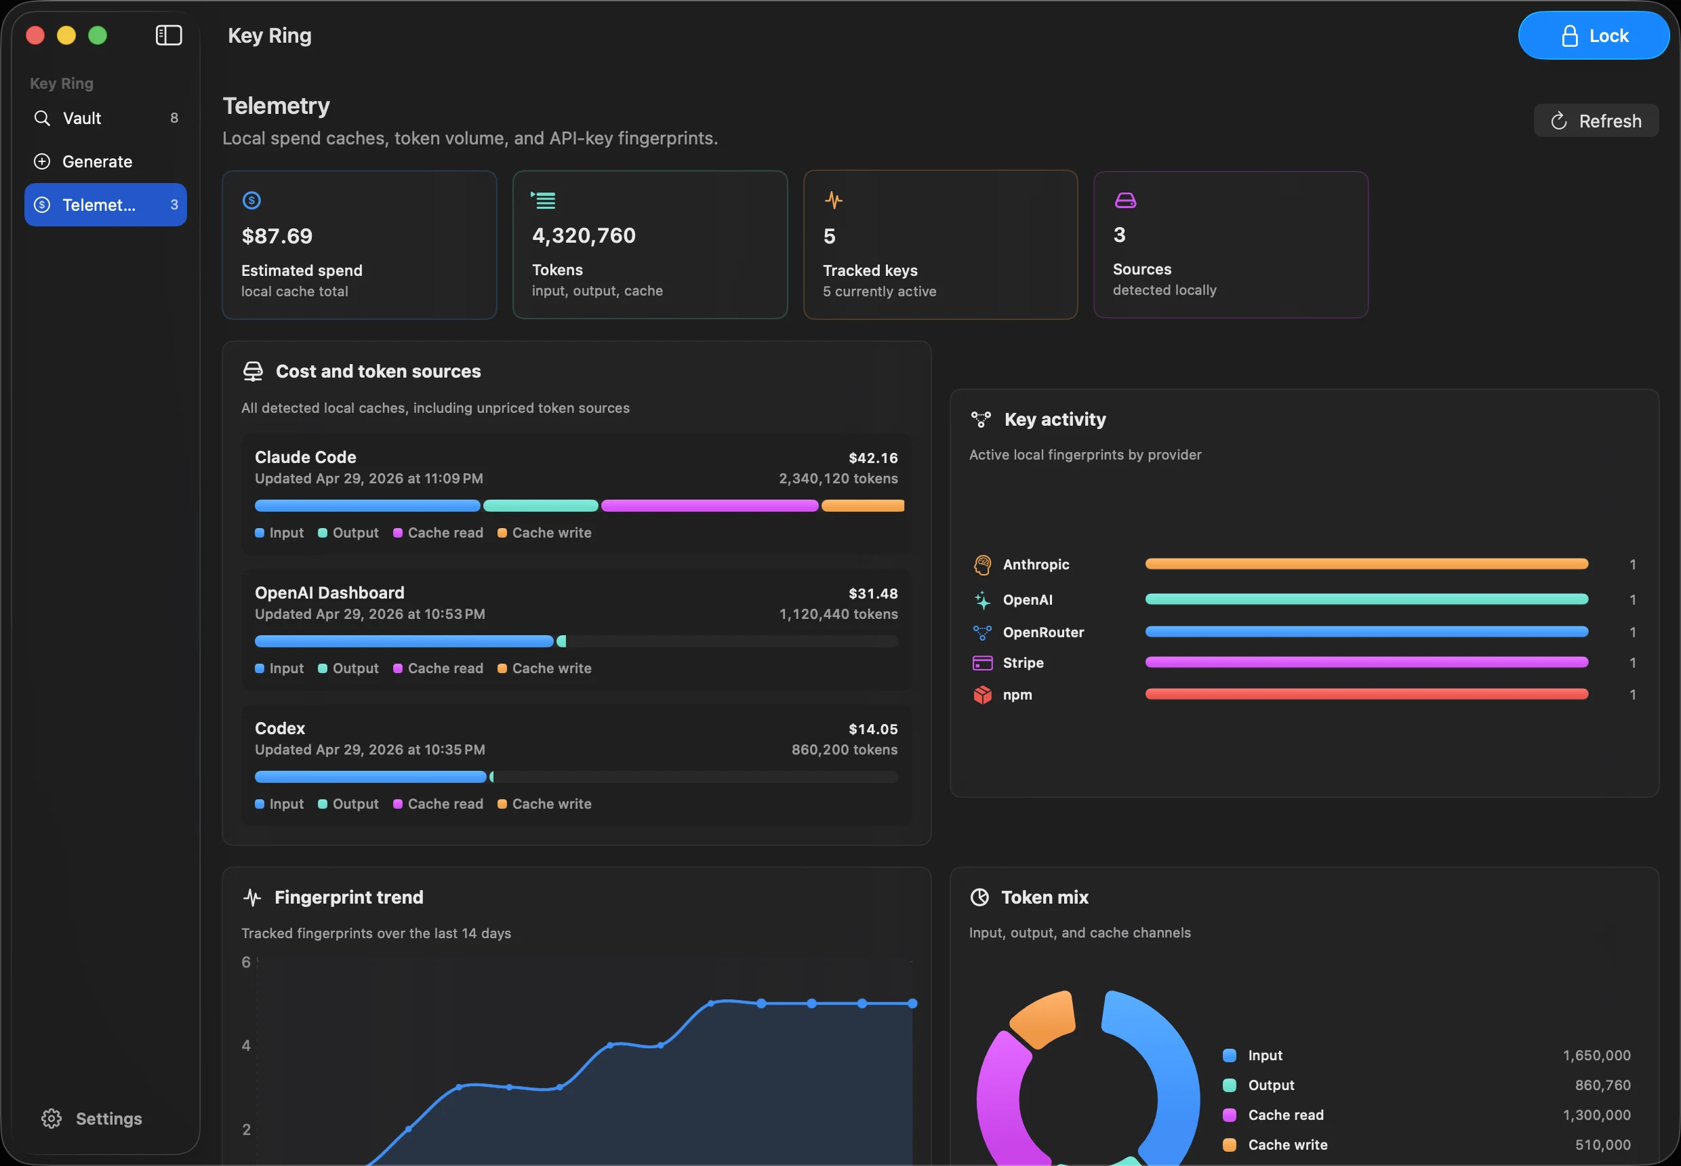Click Claude Code orange Cache write segment
The height and width of the screenshot is (1166, 1681).
click(863, 506)
